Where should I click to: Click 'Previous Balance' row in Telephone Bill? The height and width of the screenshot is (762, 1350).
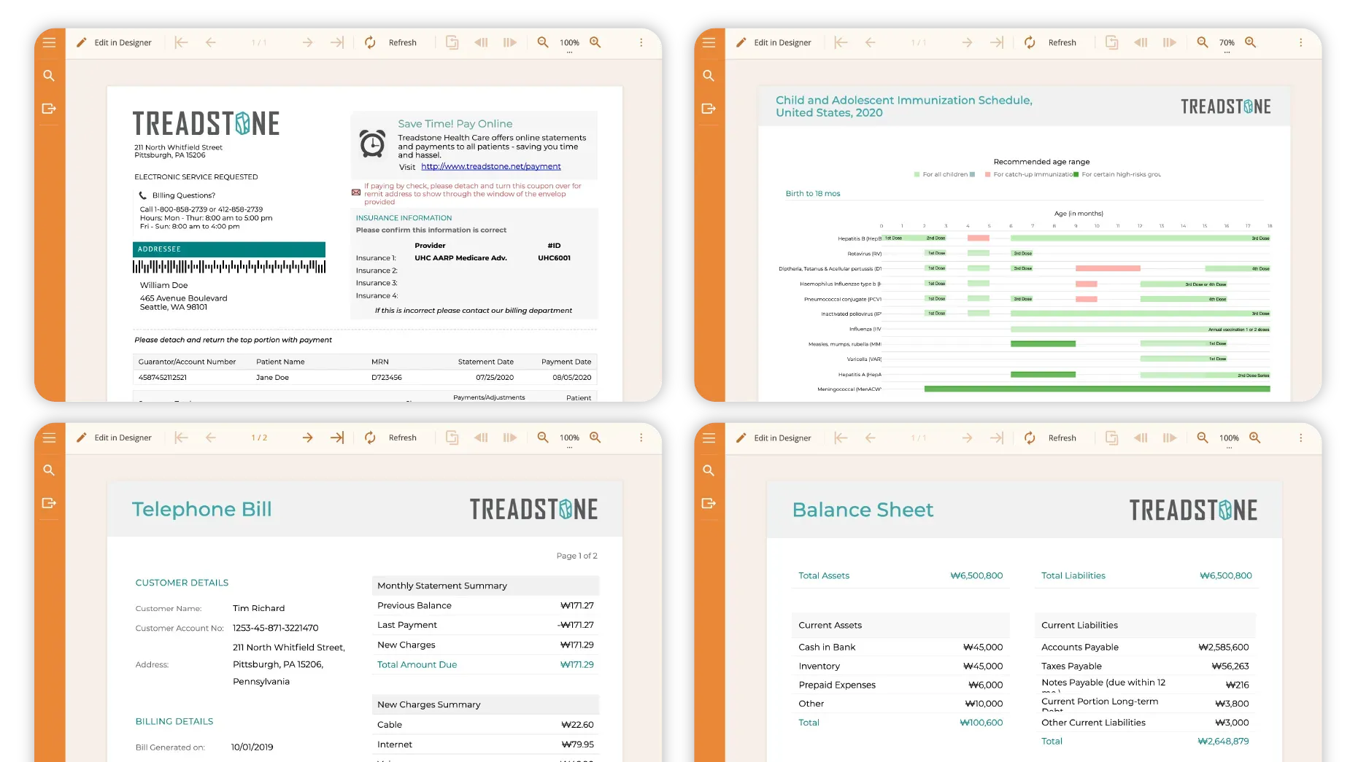[485, 605]
